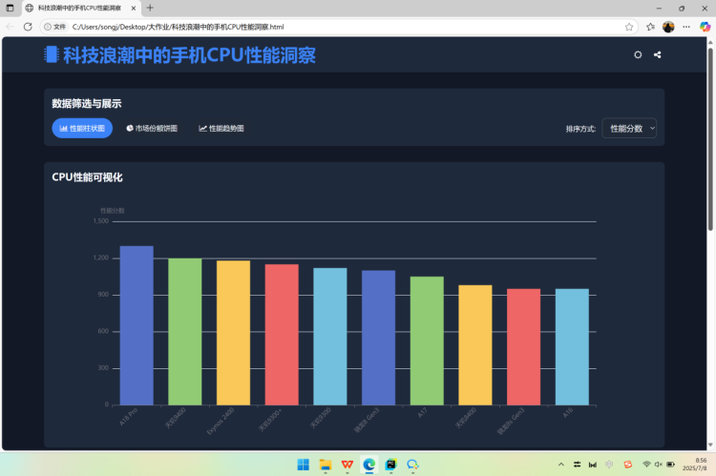Open the browser favorites list icon
The image size is (716, 476).
(x=651, y=27)
